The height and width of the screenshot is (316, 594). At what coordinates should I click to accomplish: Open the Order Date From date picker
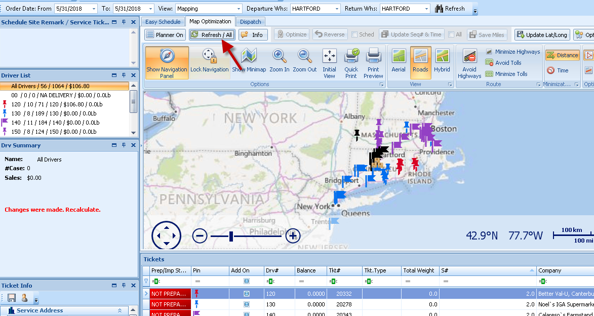(94, 9)
